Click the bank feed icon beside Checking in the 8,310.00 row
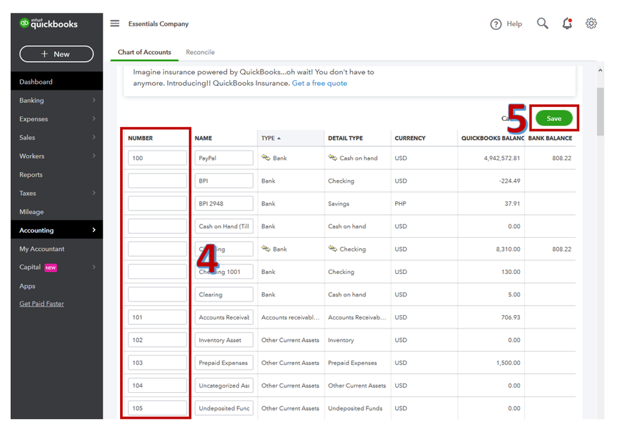This screenshot has width=635, height=431. pos(333,249)
